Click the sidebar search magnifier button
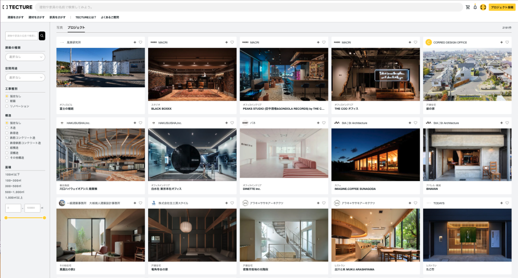The image size is (518, 278). click(42, 36)
